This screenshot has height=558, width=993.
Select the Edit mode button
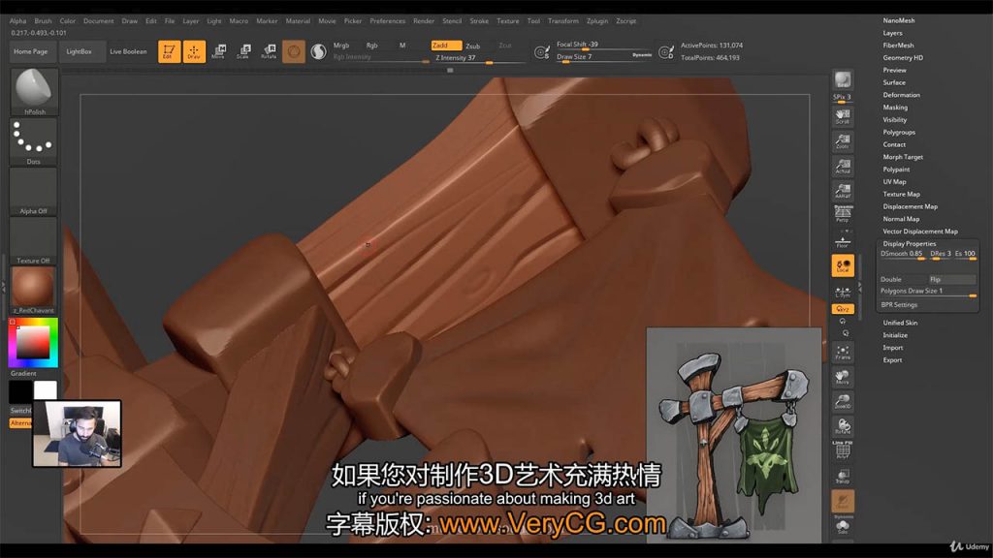[x=169, y=51]
